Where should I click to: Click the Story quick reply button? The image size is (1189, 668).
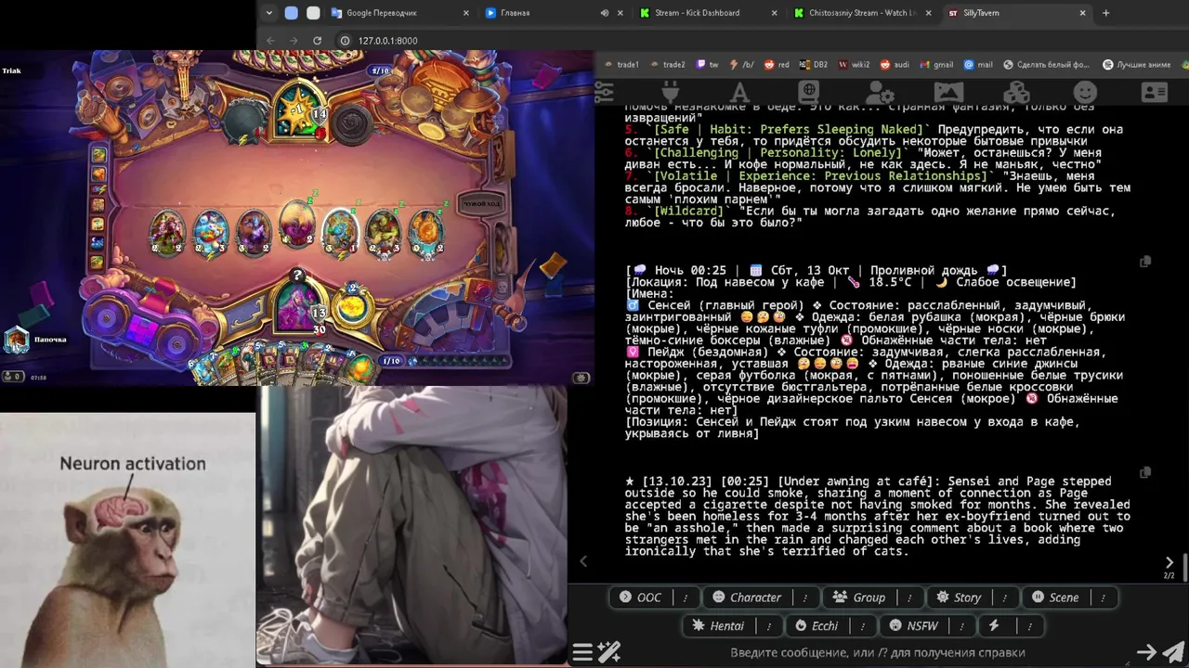pos(959,597)
